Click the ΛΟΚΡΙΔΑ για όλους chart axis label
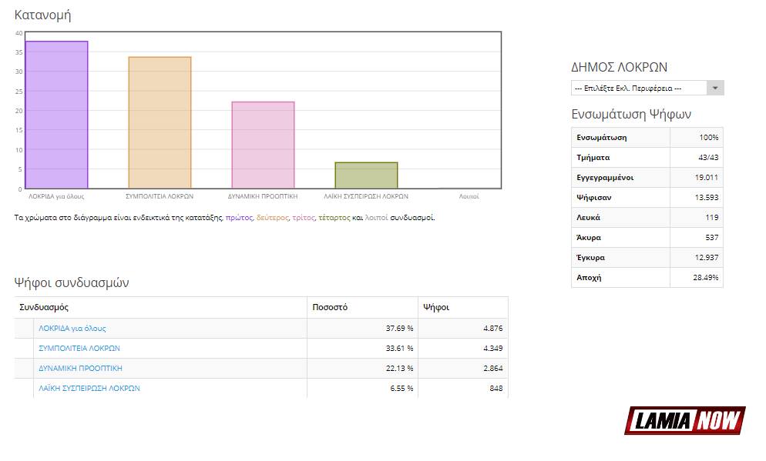The image size is (766, 461). pyautogui.click(x=56, y=196)
